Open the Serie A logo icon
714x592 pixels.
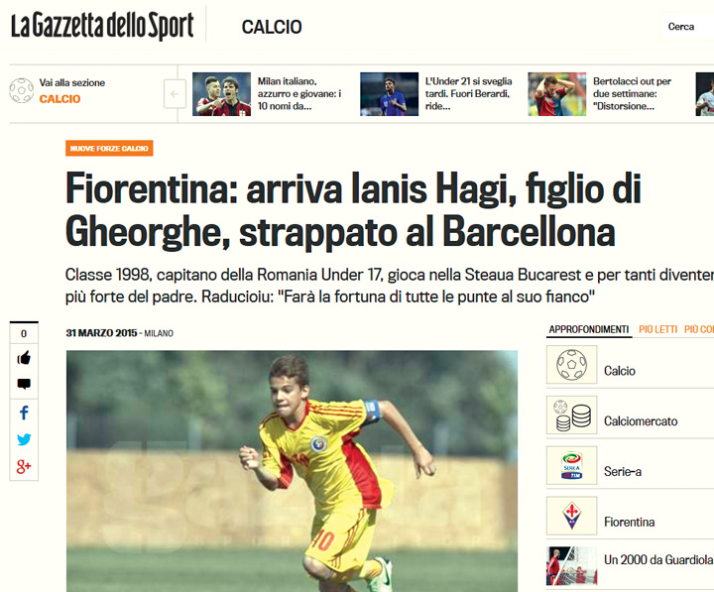pyautogui.click(x=571, y=465)
